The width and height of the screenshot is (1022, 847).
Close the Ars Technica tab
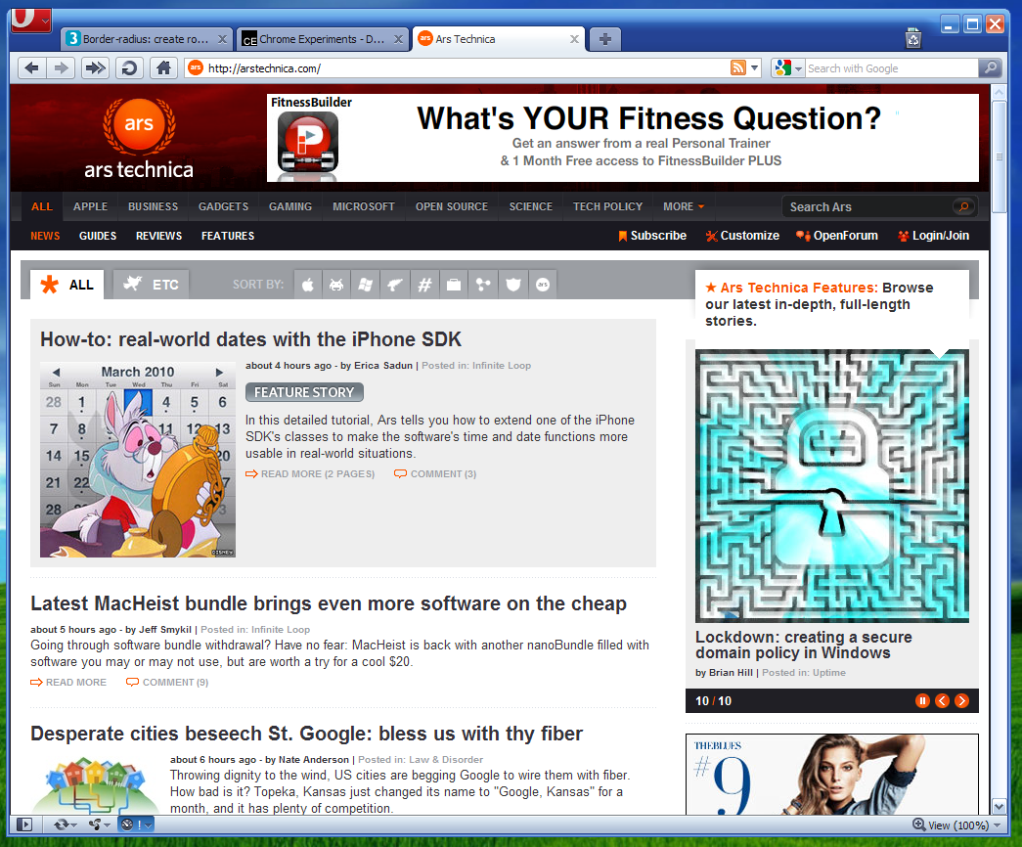574,39
